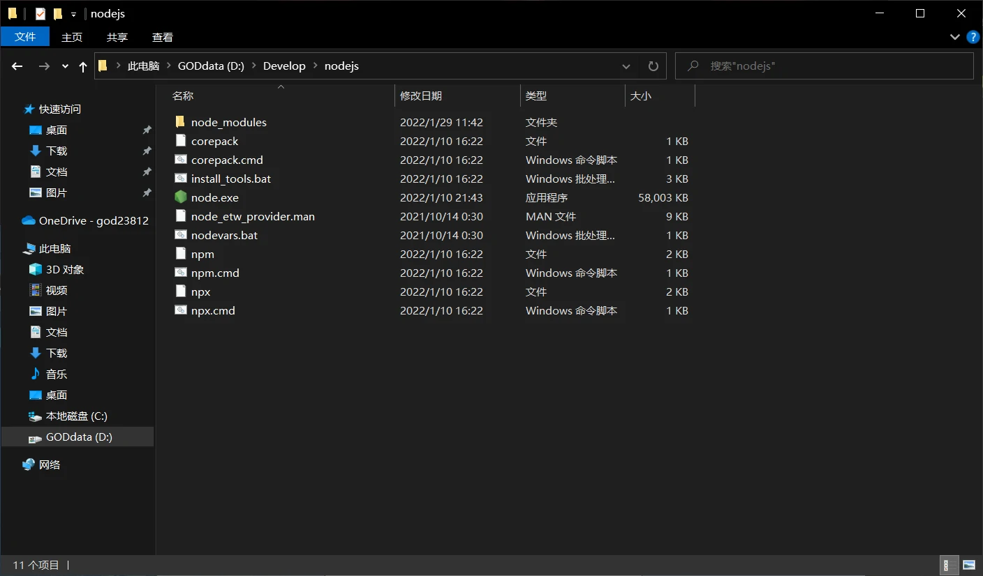The width and height of the screenshot is (983, 576).
Task: Switch to large icons view layout
Action: pyautogui.click(x=968, y=565)
